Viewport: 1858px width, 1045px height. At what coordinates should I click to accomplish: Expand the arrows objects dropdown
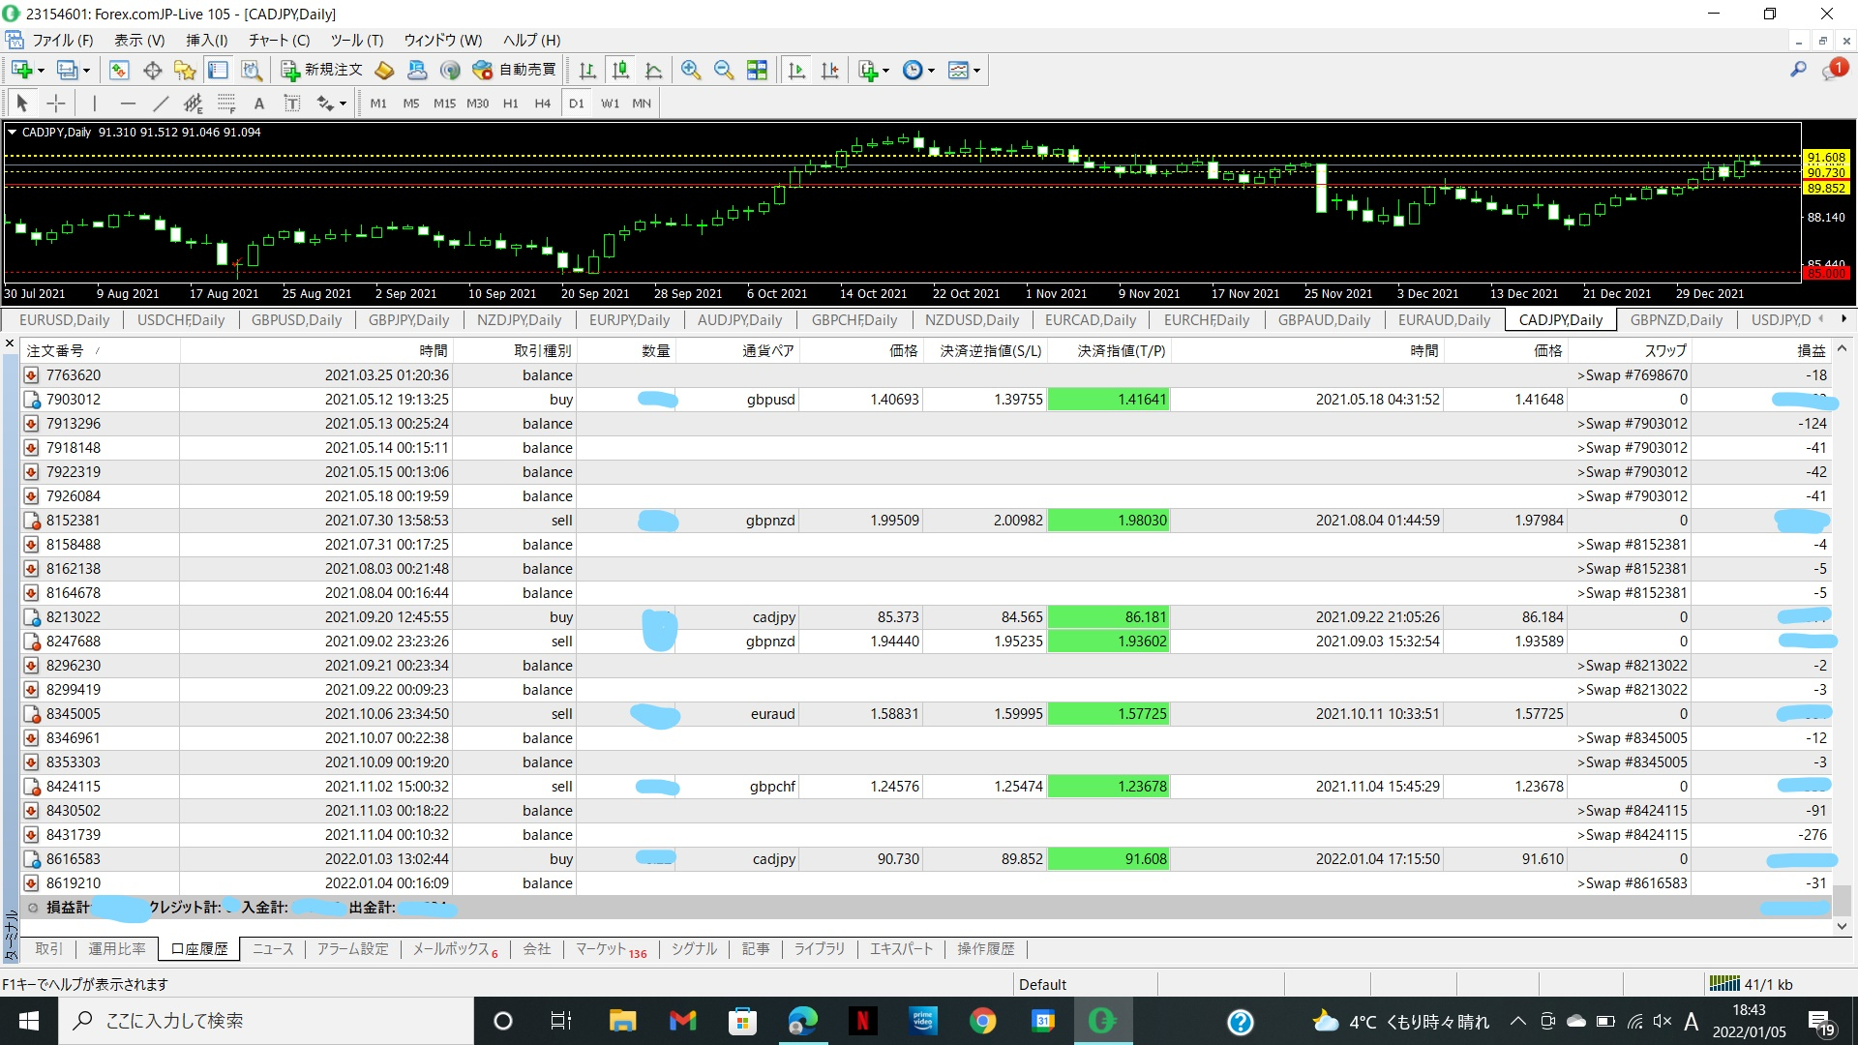tap(343, 104)
